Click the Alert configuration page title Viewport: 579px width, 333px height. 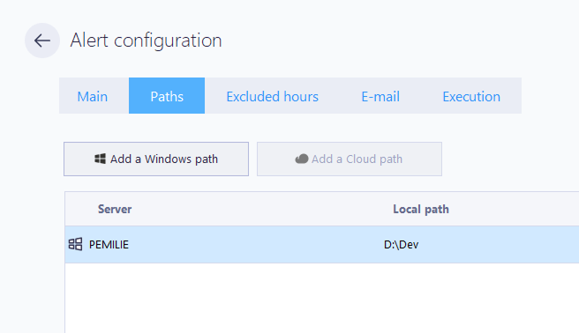[x=146, y=41]
